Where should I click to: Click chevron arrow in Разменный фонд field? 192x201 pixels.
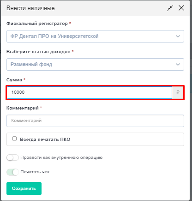pos(178,64)
